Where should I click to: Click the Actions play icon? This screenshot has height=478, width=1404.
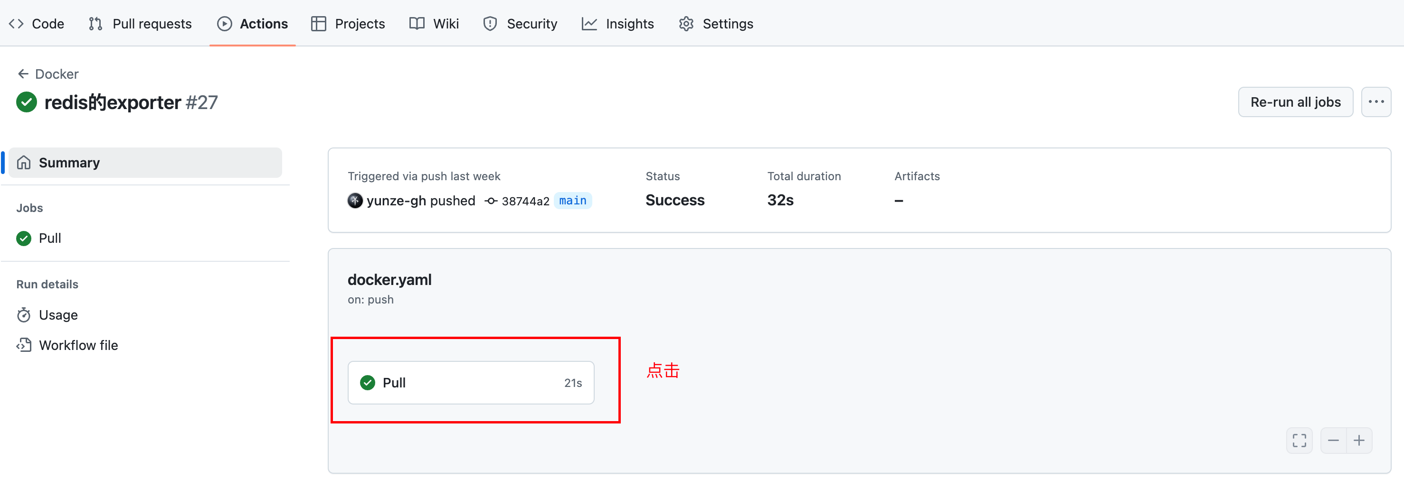[x=225, y=23]
